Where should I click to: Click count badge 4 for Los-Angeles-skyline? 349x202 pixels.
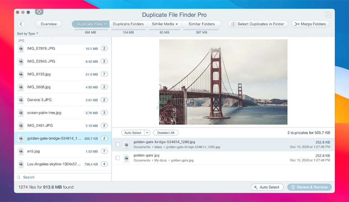(x=104, y=164)
